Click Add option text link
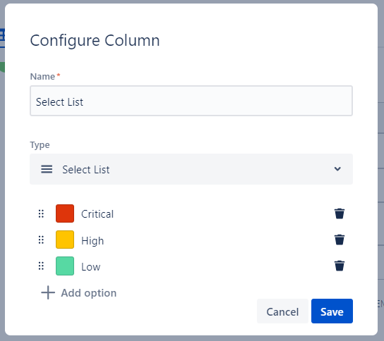The width and height of the screenshot is (384, 341). point(89,293)
